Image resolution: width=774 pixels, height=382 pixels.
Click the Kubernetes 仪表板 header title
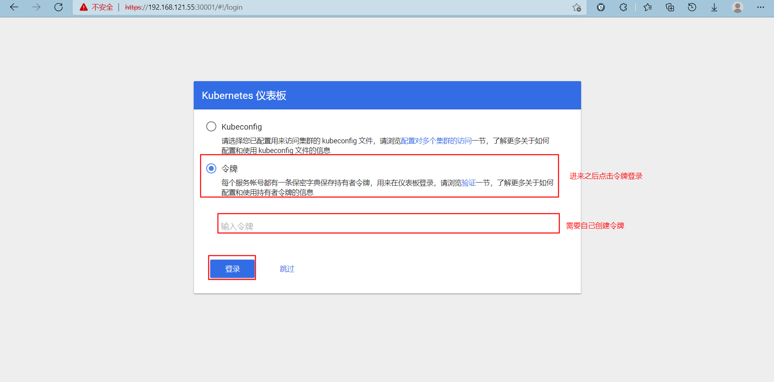244,96
